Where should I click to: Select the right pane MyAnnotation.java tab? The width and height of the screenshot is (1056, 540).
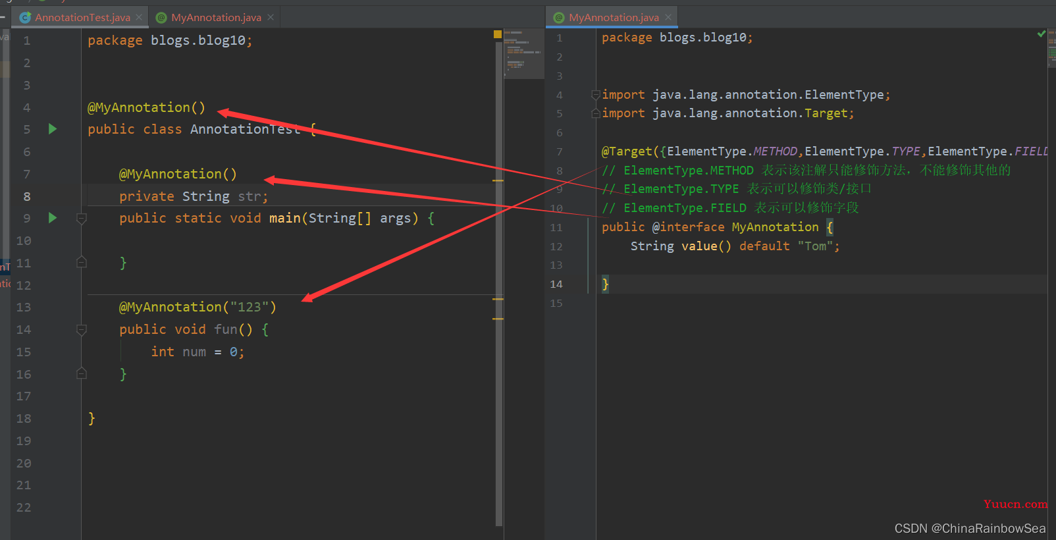tap(614, 17)
